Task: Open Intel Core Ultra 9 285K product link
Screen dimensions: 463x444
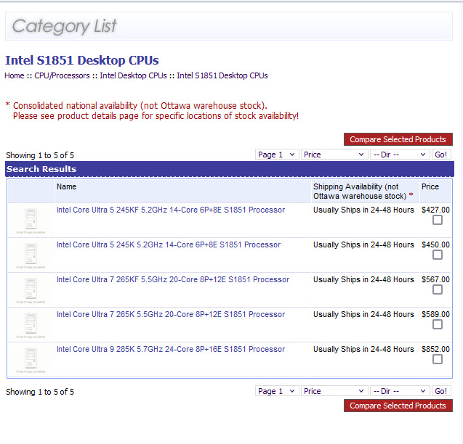Action: pos(171,349)
